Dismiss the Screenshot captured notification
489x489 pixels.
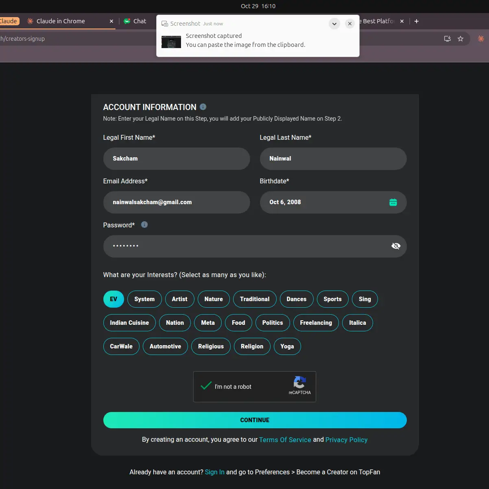pyautogui.click(x=349, y=24)
